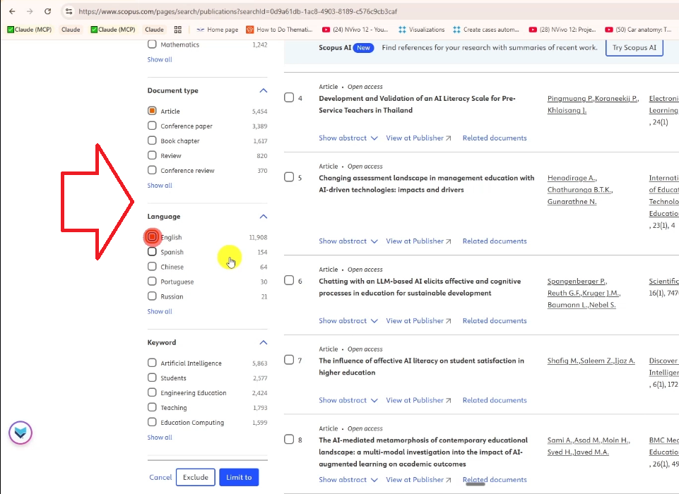Check Education Computing keyword checkbox
679x494 pixels.
(x=152, y=422)
